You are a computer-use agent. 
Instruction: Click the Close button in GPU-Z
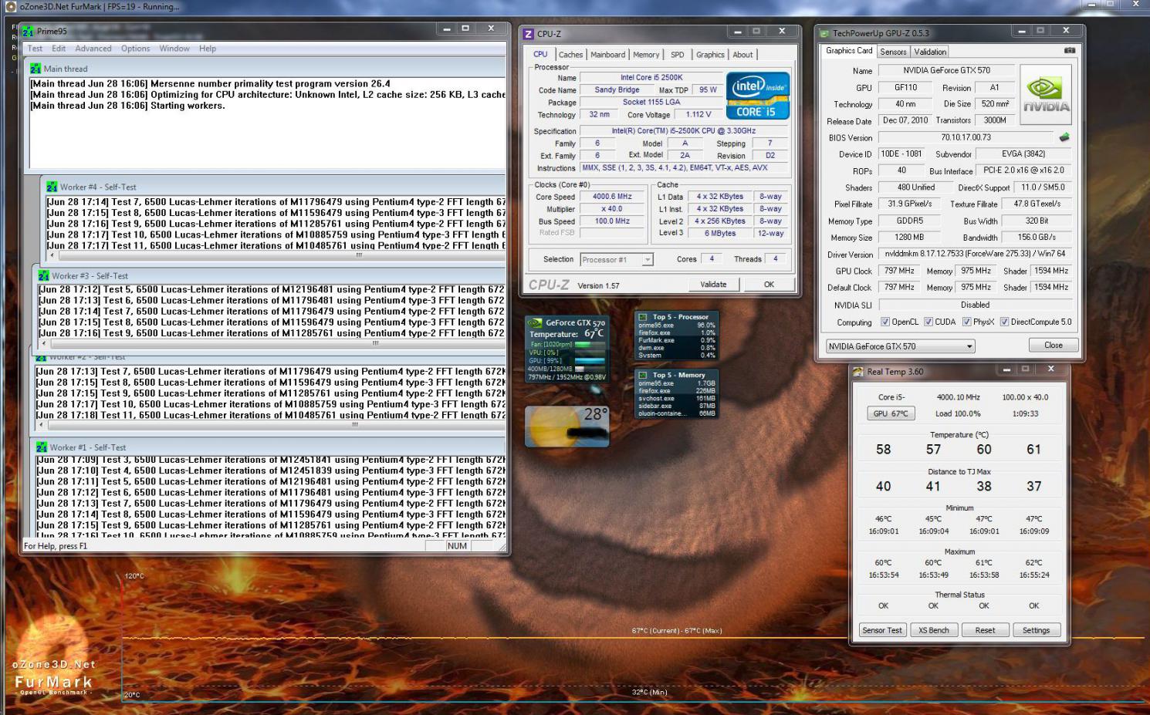1054,346
